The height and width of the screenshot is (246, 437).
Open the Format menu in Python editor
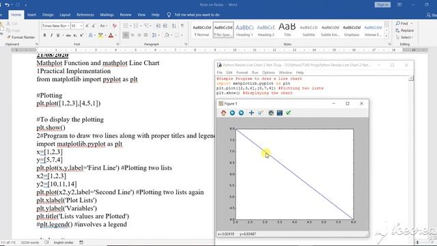(242, 72)
